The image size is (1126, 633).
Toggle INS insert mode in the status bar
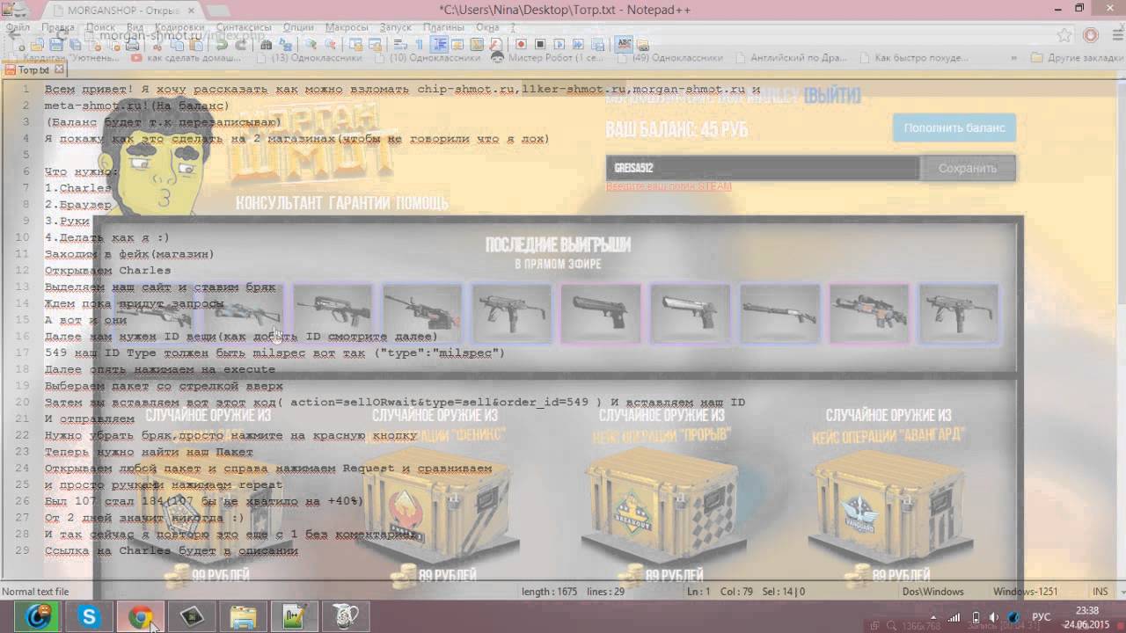coord(1100,592)
